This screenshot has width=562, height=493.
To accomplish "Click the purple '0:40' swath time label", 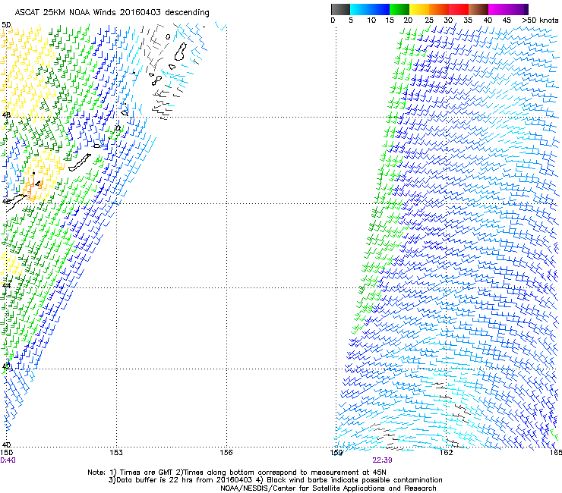I will click(8, 460).
